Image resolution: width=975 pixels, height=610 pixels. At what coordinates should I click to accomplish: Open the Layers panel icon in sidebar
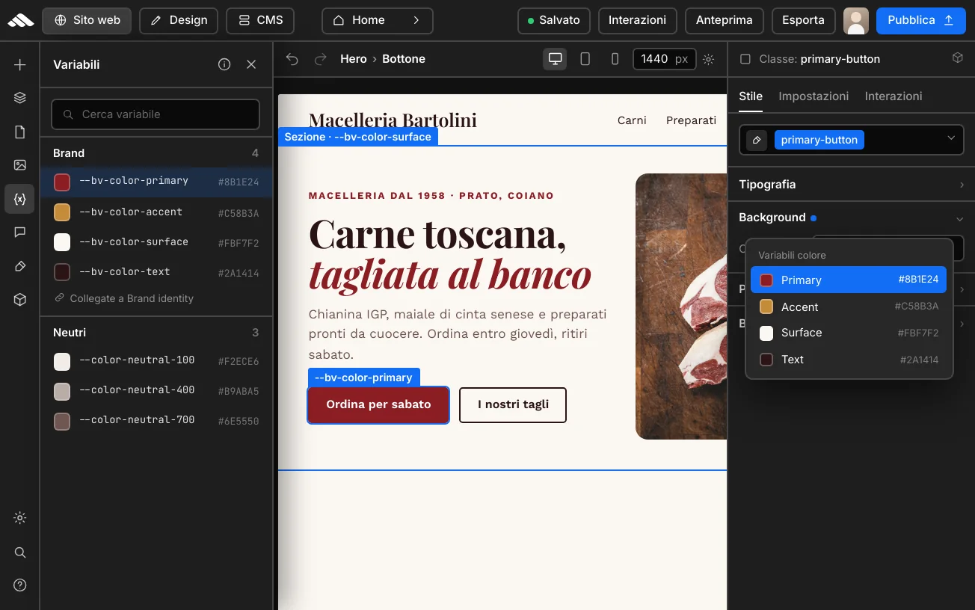[20, 98]
